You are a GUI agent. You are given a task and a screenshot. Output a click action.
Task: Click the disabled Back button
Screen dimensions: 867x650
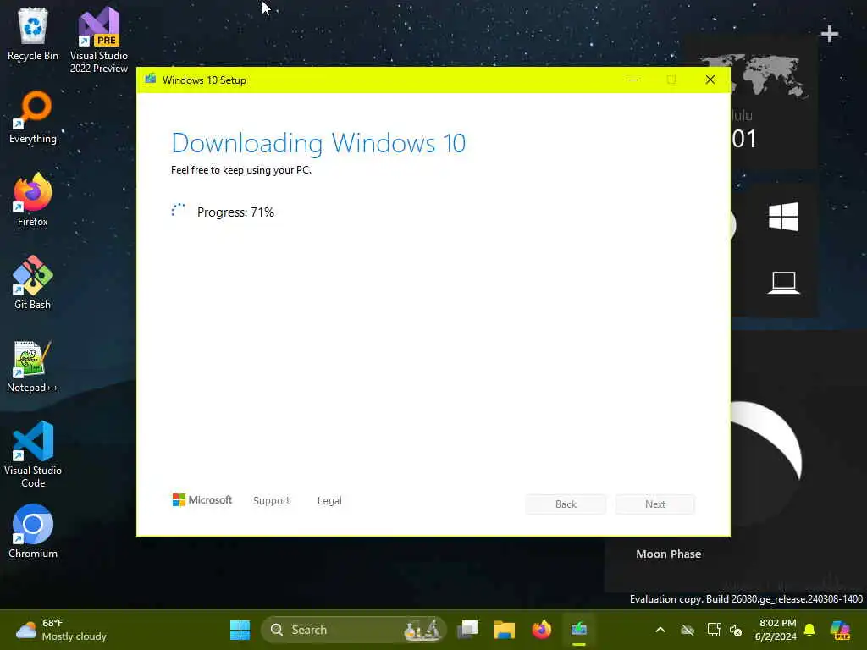pos(566,504)
